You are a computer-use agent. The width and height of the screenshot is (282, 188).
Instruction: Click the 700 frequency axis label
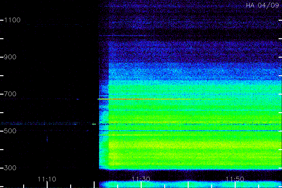10,94
